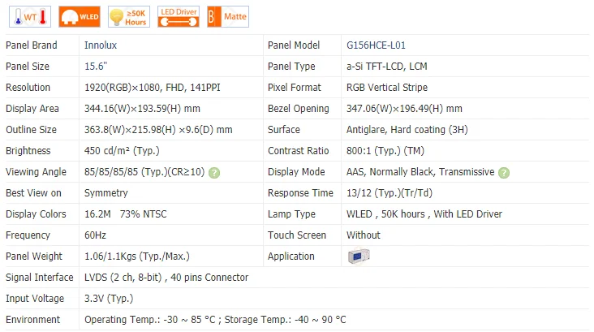Image resolution: width=594 pixels, height=332 pixels.
Task: Click the 'Pixel Format' label
Action: 295,88
